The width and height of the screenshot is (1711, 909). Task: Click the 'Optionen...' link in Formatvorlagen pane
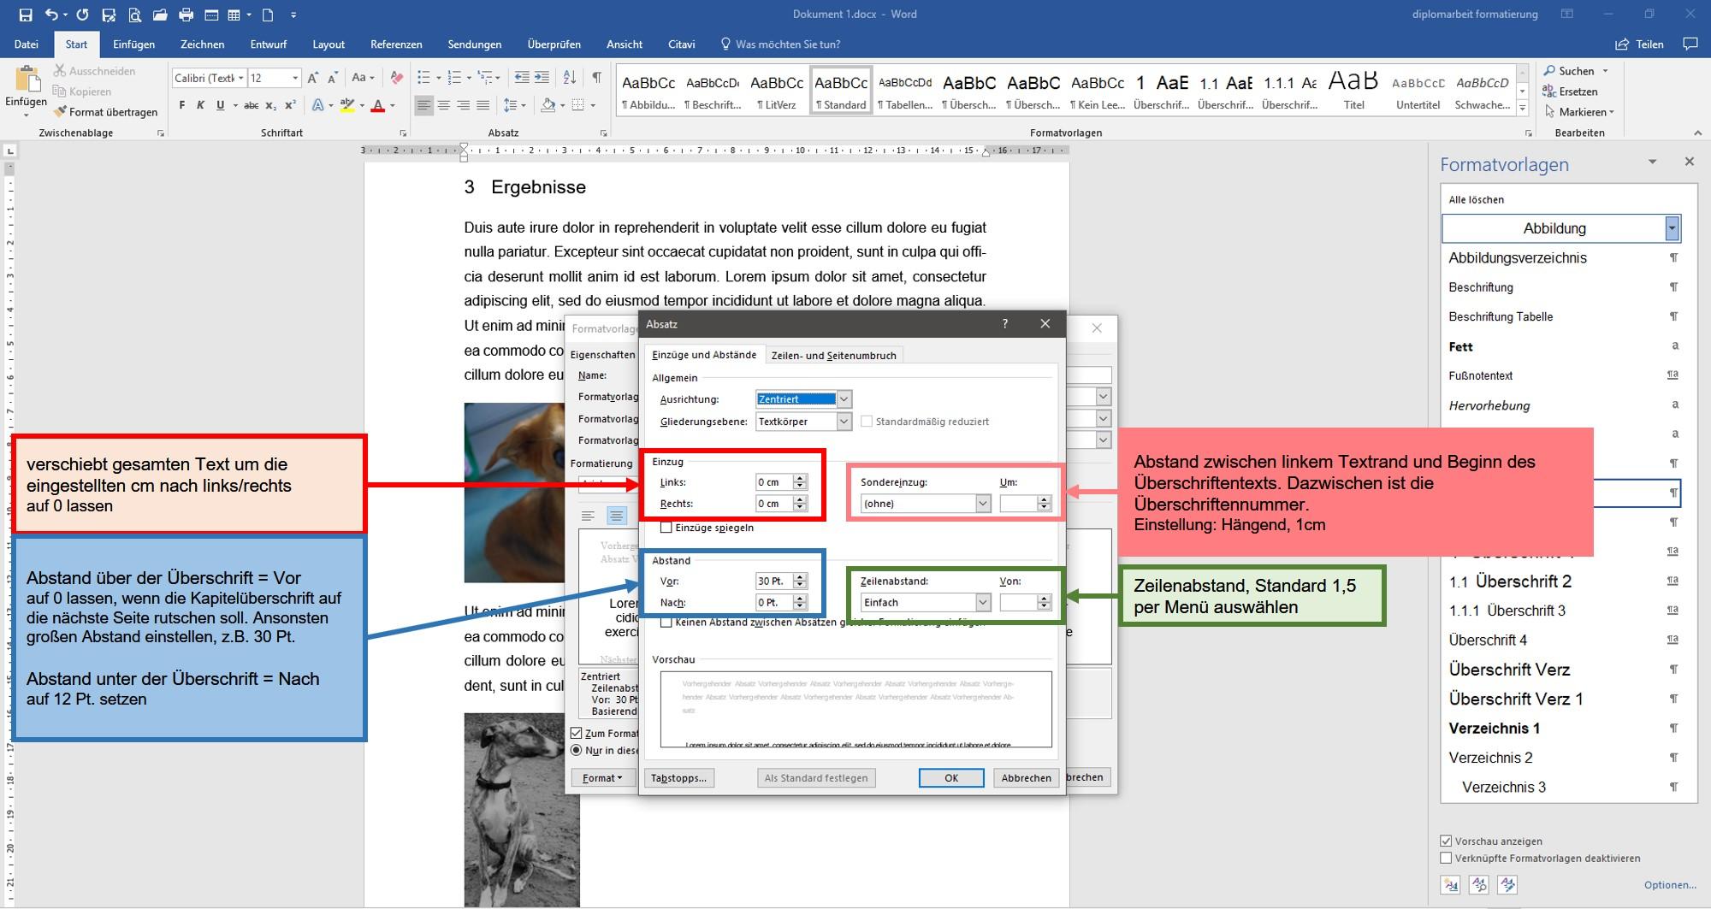[x=1670, y=885]
